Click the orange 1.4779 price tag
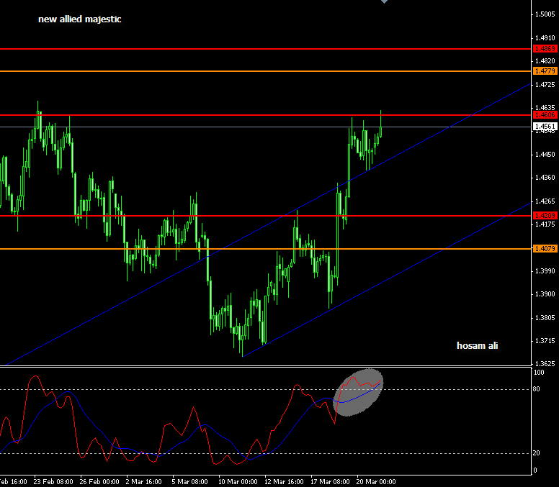The width and height of the screenshot is (559, 487). point(544,71)
